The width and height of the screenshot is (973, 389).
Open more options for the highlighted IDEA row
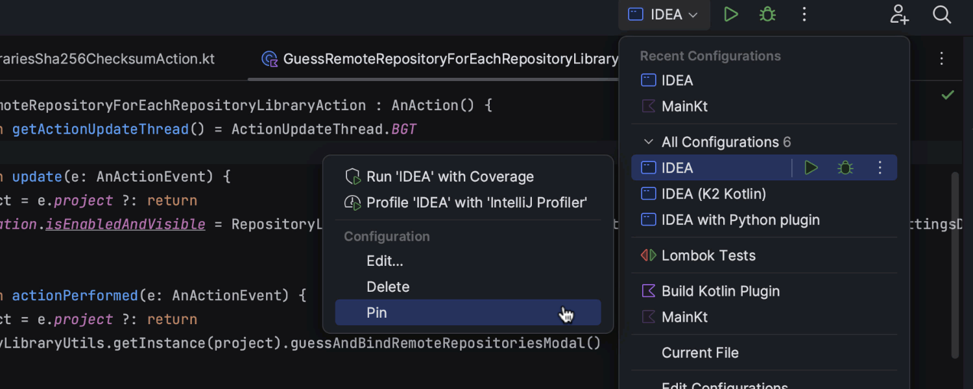(x=880, y=168)
